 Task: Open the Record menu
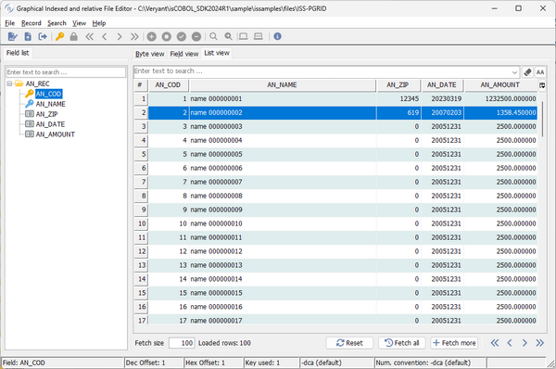coord(32,23)
